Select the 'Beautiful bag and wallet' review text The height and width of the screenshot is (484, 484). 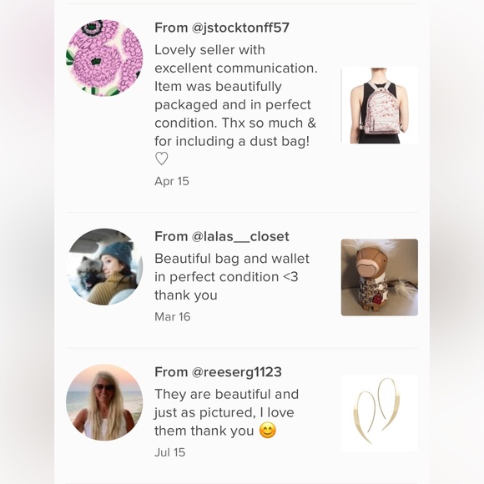click(x=232, y=276)
